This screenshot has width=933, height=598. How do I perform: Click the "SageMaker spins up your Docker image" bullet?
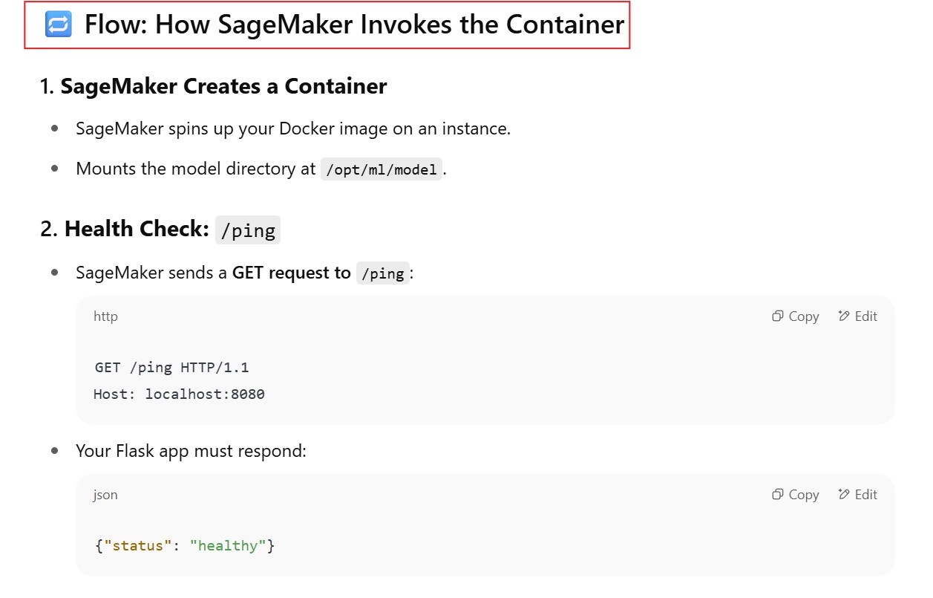(x=292, y=129)
